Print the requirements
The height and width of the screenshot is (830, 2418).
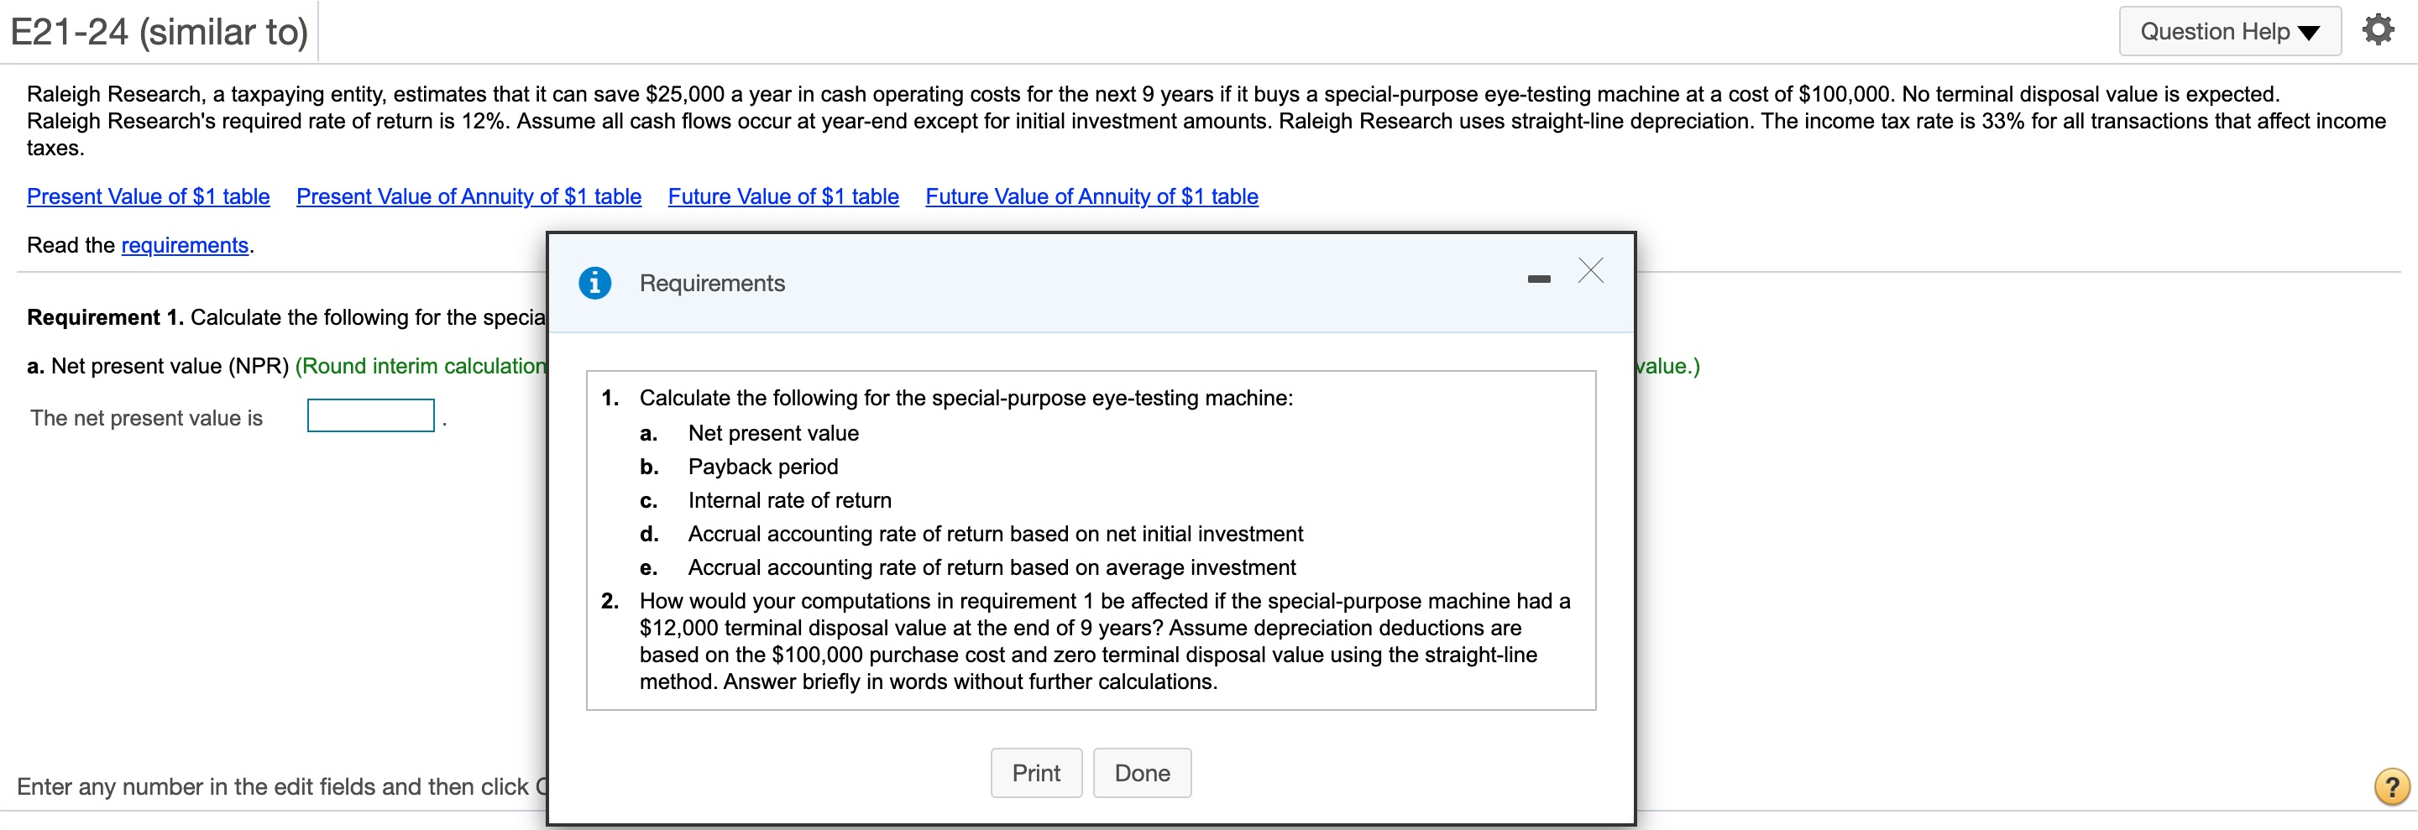coord(1035,772)
